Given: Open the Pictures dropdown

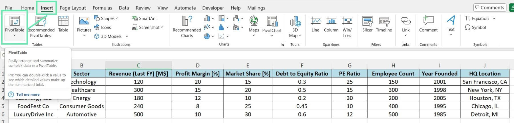Looking at the screenshot, I should point(84,36).
